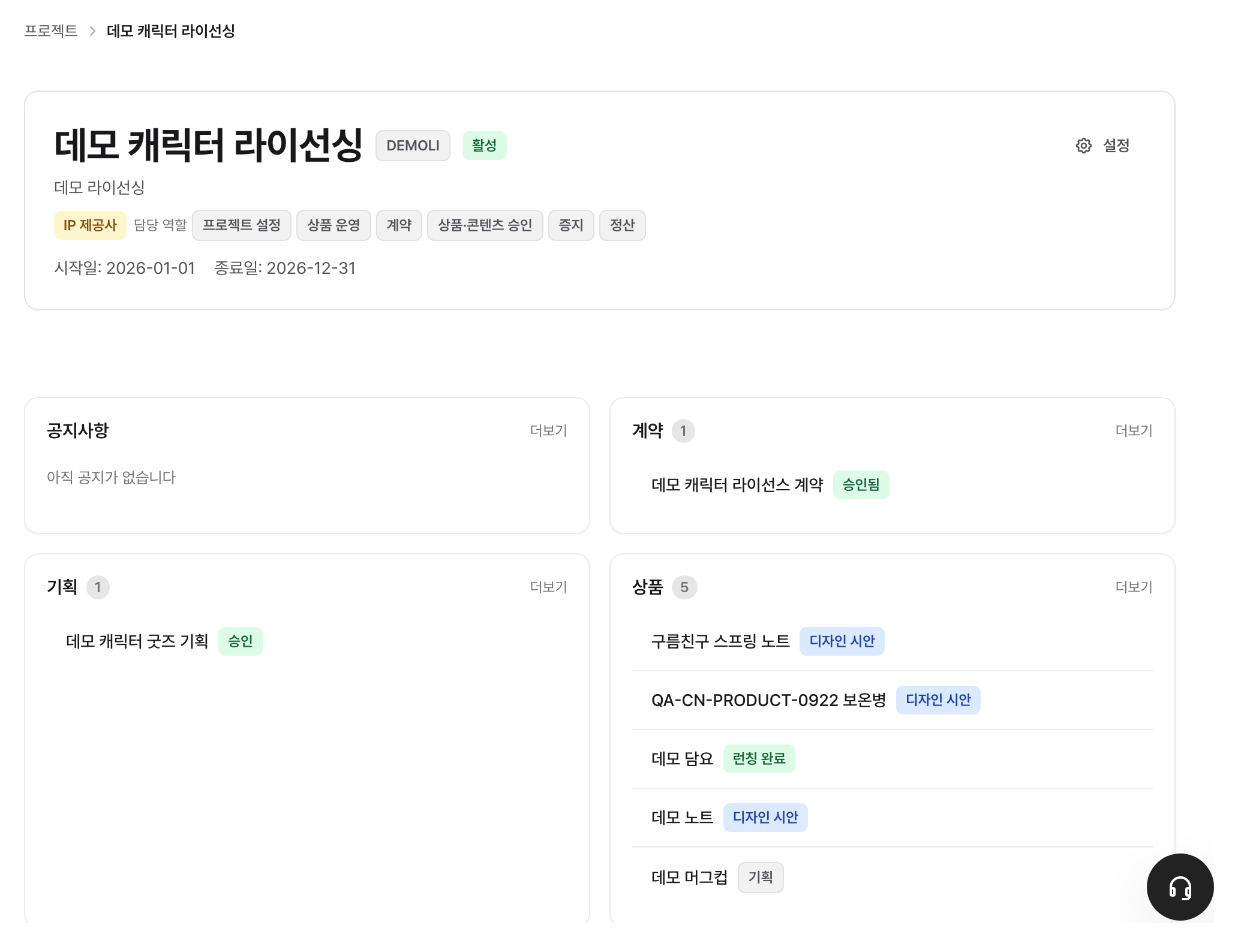Click the 계약 count badge 1
1238x947 pixels.
(x=683, y=431)
